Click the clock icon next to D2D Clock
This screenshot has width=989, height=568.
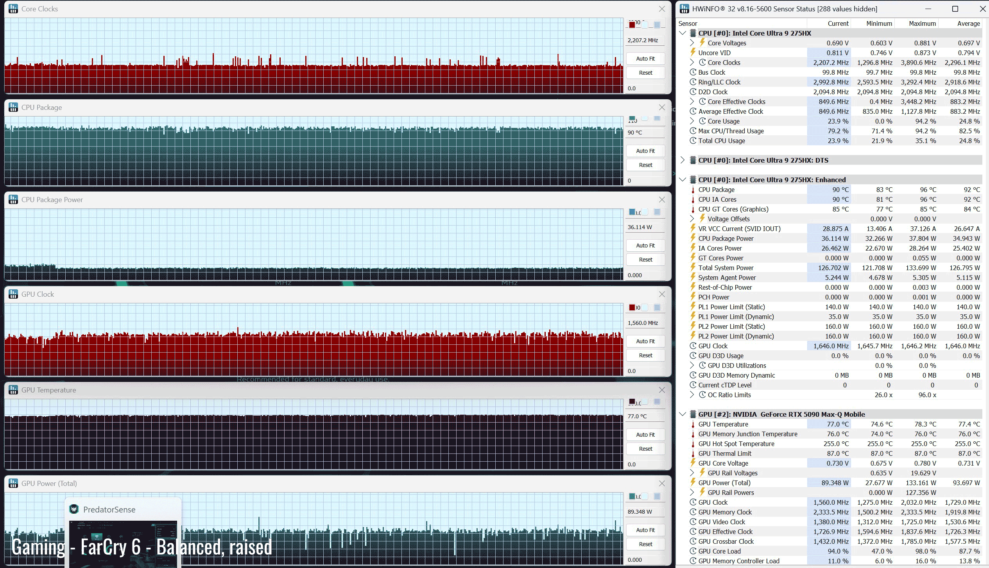pyautogui.click(x=693, y=91)
